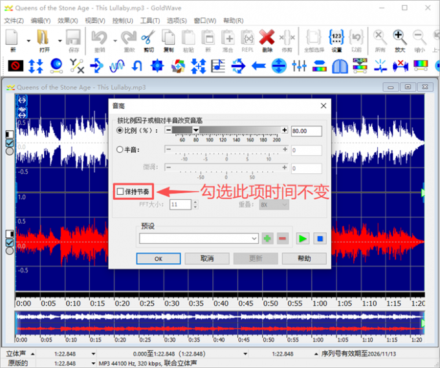Click the green plus add preset button
Viewport: 440px width, 368px height.
point(267,239)
